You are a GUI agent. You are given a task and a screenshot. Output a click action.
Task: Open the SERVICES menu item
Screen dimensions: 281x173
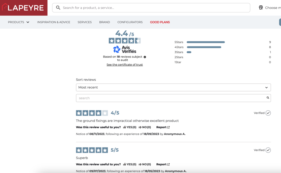click(x=85, y=22)
